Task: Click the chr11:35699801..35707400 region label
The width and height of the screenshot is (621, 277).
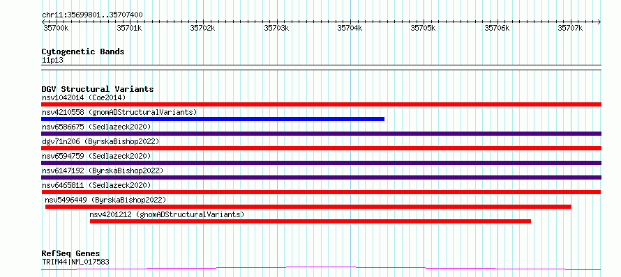Action: click(x=92, y=15)
